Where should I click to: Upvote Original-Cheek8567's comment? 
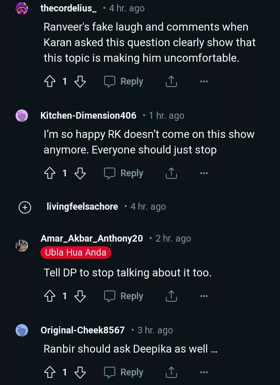click(50, 372)
